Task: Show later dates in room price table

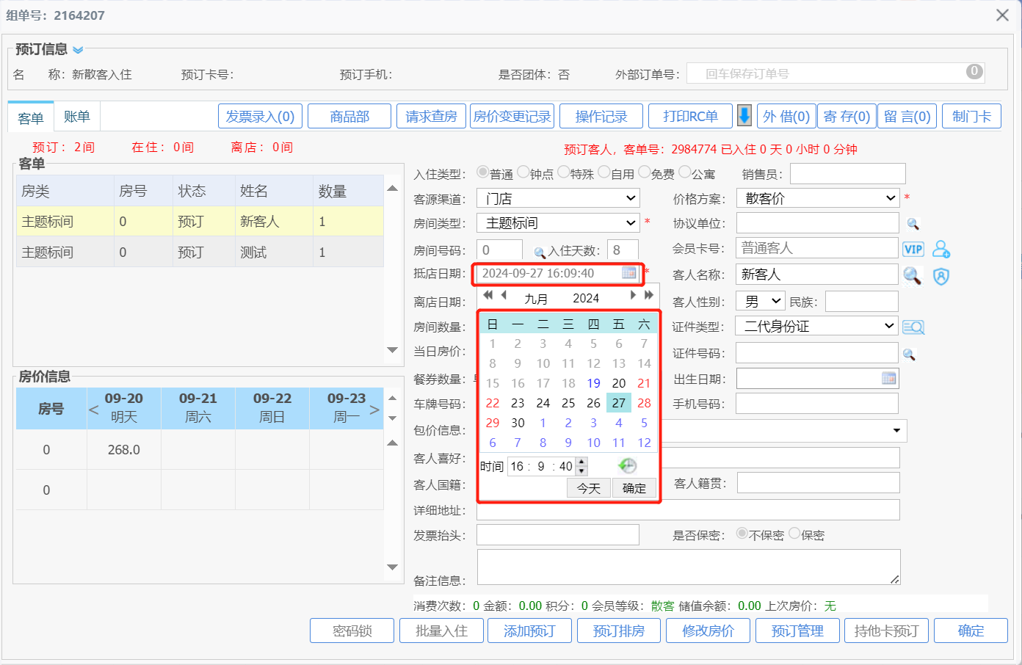Action: 374,409
